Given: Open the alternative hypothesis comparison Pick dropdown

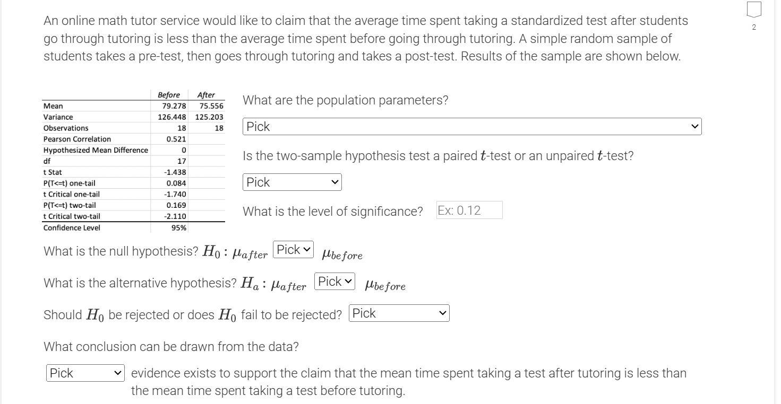Looking at the screenshot, I should pos(334,281).
